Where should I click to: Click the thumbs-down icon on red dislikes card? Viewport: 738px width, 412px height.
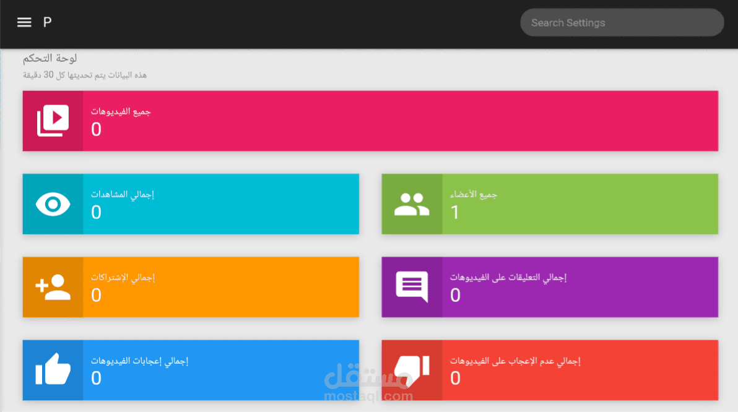(412, 370)
